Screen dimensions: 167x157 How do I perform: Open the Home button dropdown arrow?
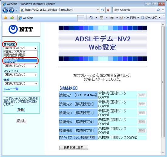click(x=96, y=18)
